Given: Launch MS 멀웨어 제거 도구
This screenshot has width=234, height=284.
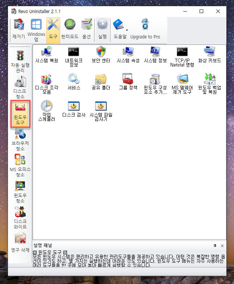Looking at the screenshot, I should (x=182, y=84).
